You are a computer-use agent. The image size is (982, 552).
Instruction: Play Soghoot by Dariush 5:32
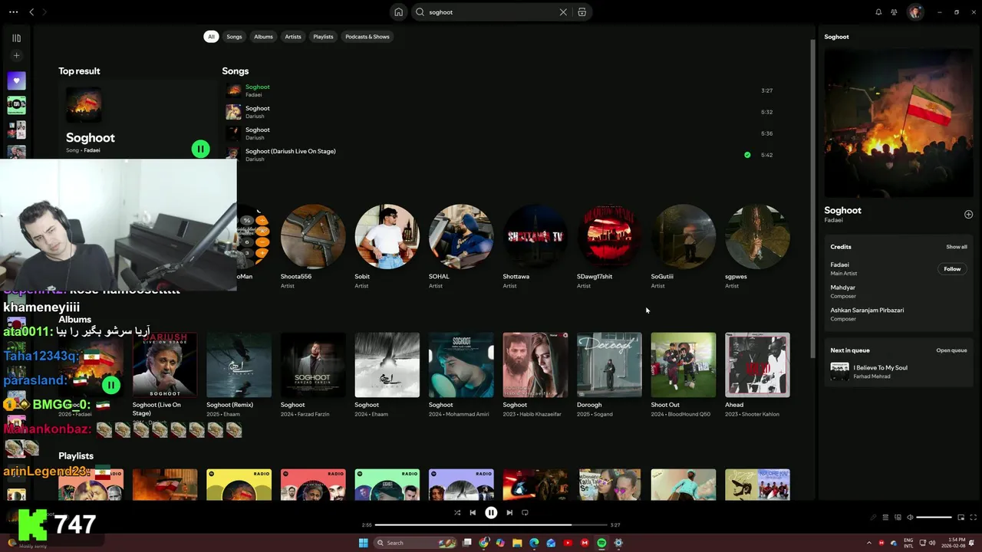pos(499,112)
